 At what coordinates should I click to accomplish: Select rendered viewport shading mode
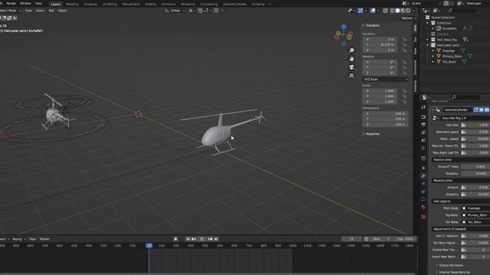[408, 10]
